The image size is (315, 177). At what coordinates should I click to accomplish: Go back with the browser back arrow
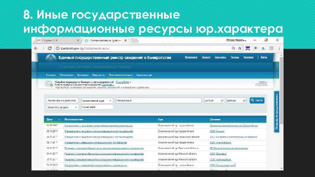click(36, 49)
